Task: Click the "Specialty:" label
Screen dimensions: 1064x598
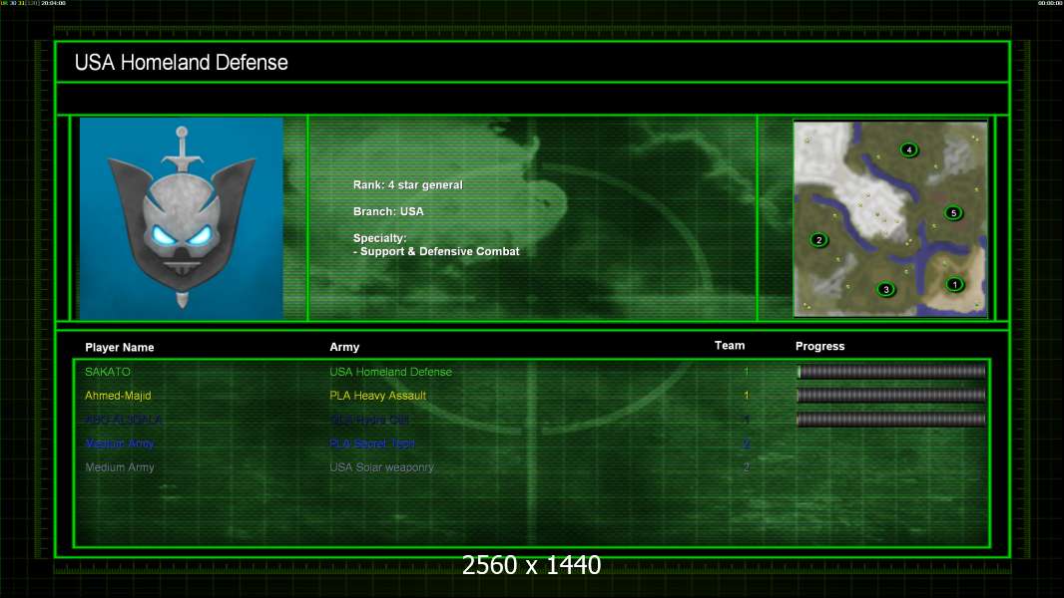Action: point(379,238)
